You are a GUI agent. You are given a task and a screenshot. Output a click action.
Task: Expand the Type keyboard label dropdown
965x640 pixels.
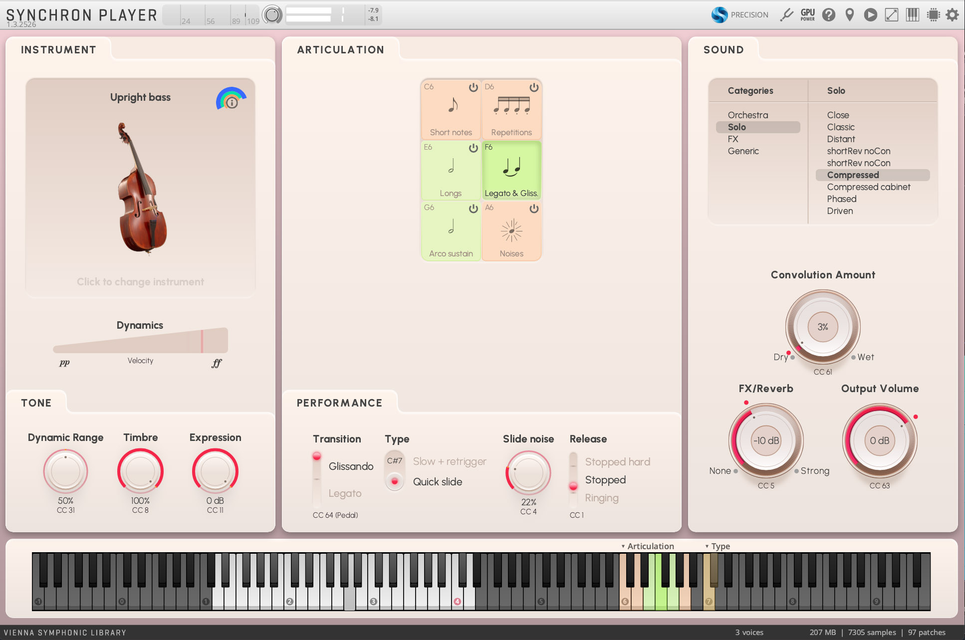click(718, 546)
